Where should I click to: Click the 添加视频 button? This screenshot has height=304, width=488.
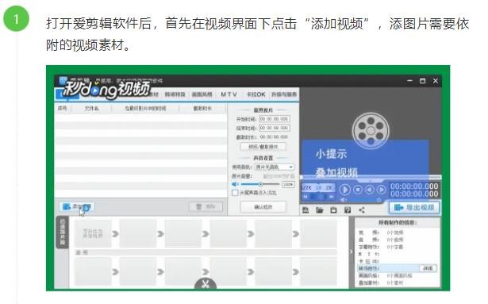click(77, 207)
